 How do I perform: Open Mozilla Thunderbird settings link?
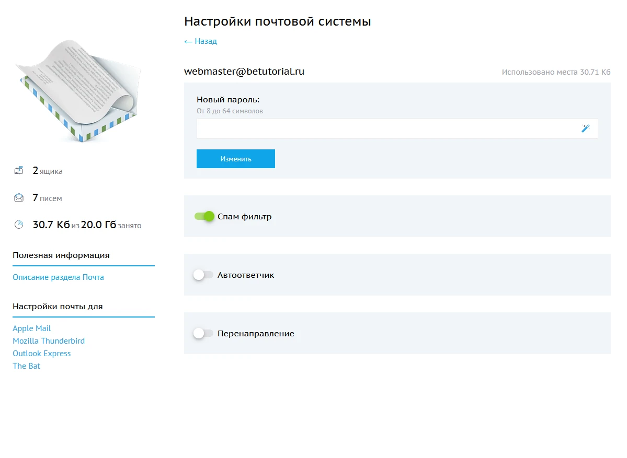(49, 340)
